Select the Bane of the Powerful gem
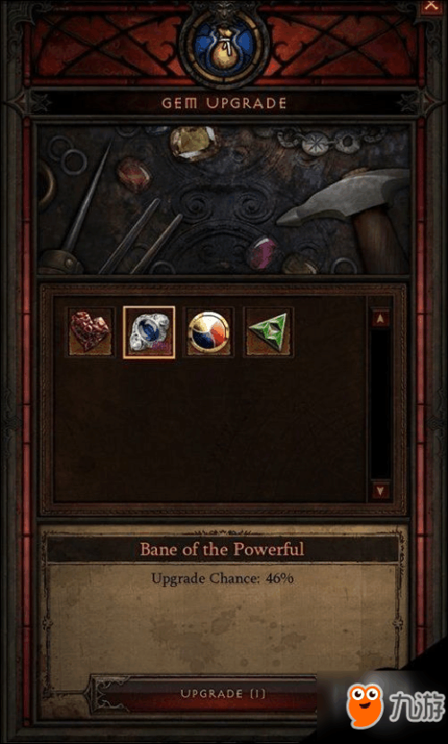The width and height of the screenshot is (448, 744). 149,333
